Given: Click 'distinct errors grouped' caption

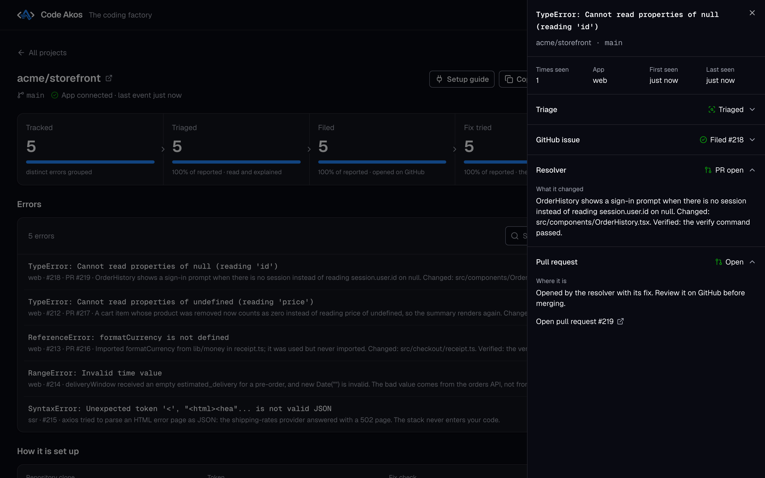Looking at the screenshot, I should [x=59, y=172].
